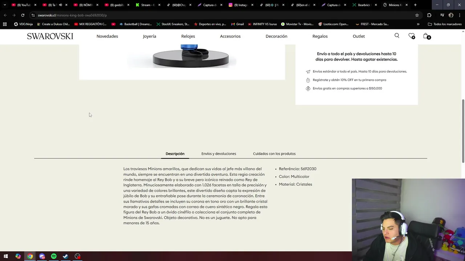
Task: Open OBS Studio from the taskbar
Action: pyautogui.click(x=77, y=256)
